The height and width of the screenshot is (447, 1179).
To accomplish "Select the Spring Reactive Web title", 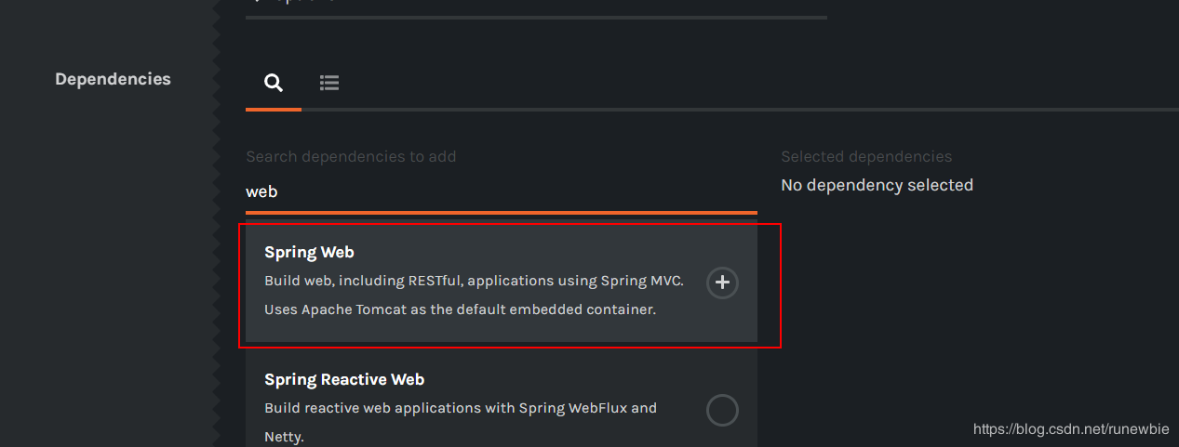I will point(344,379).
